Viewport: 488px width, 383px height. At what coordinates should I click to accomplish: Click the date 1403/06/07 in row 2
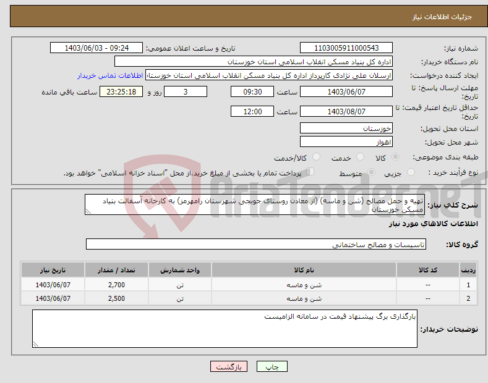(x=53, y=298)
